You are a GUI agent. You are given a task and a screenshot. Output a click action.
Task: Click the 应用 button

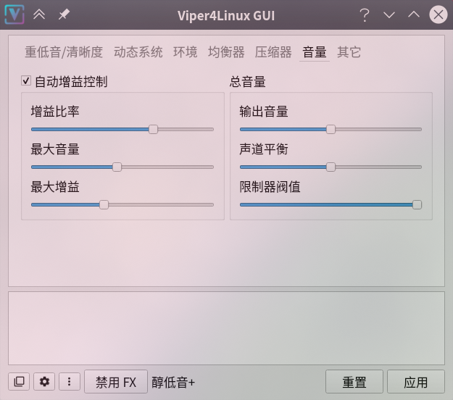[x=416, y=382]
